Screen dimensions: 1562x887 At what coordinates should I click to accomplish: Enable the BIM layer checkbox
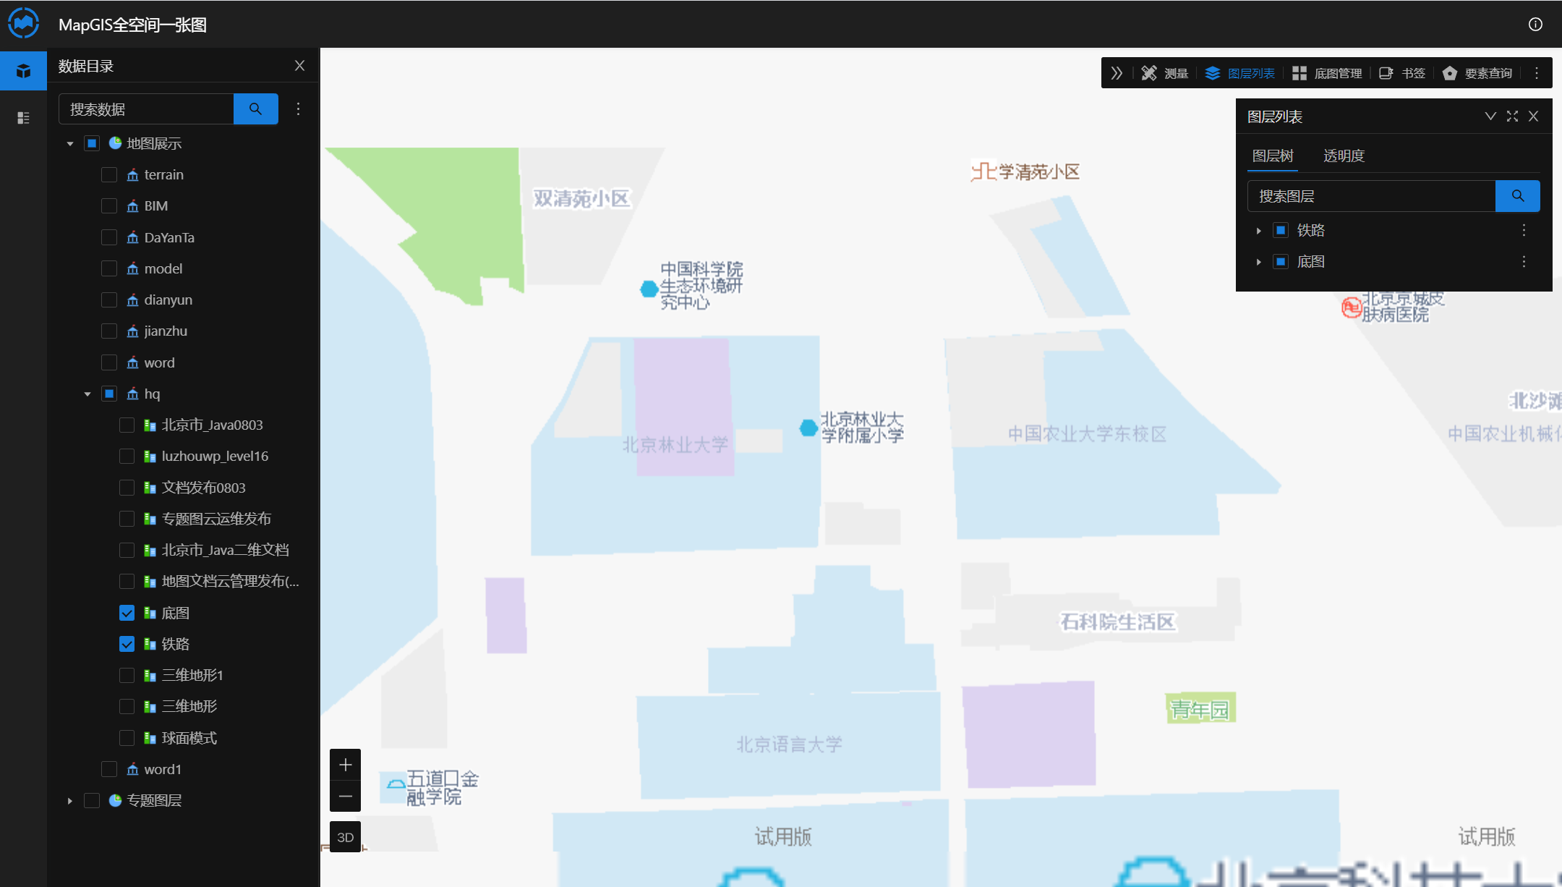(109, 205)
